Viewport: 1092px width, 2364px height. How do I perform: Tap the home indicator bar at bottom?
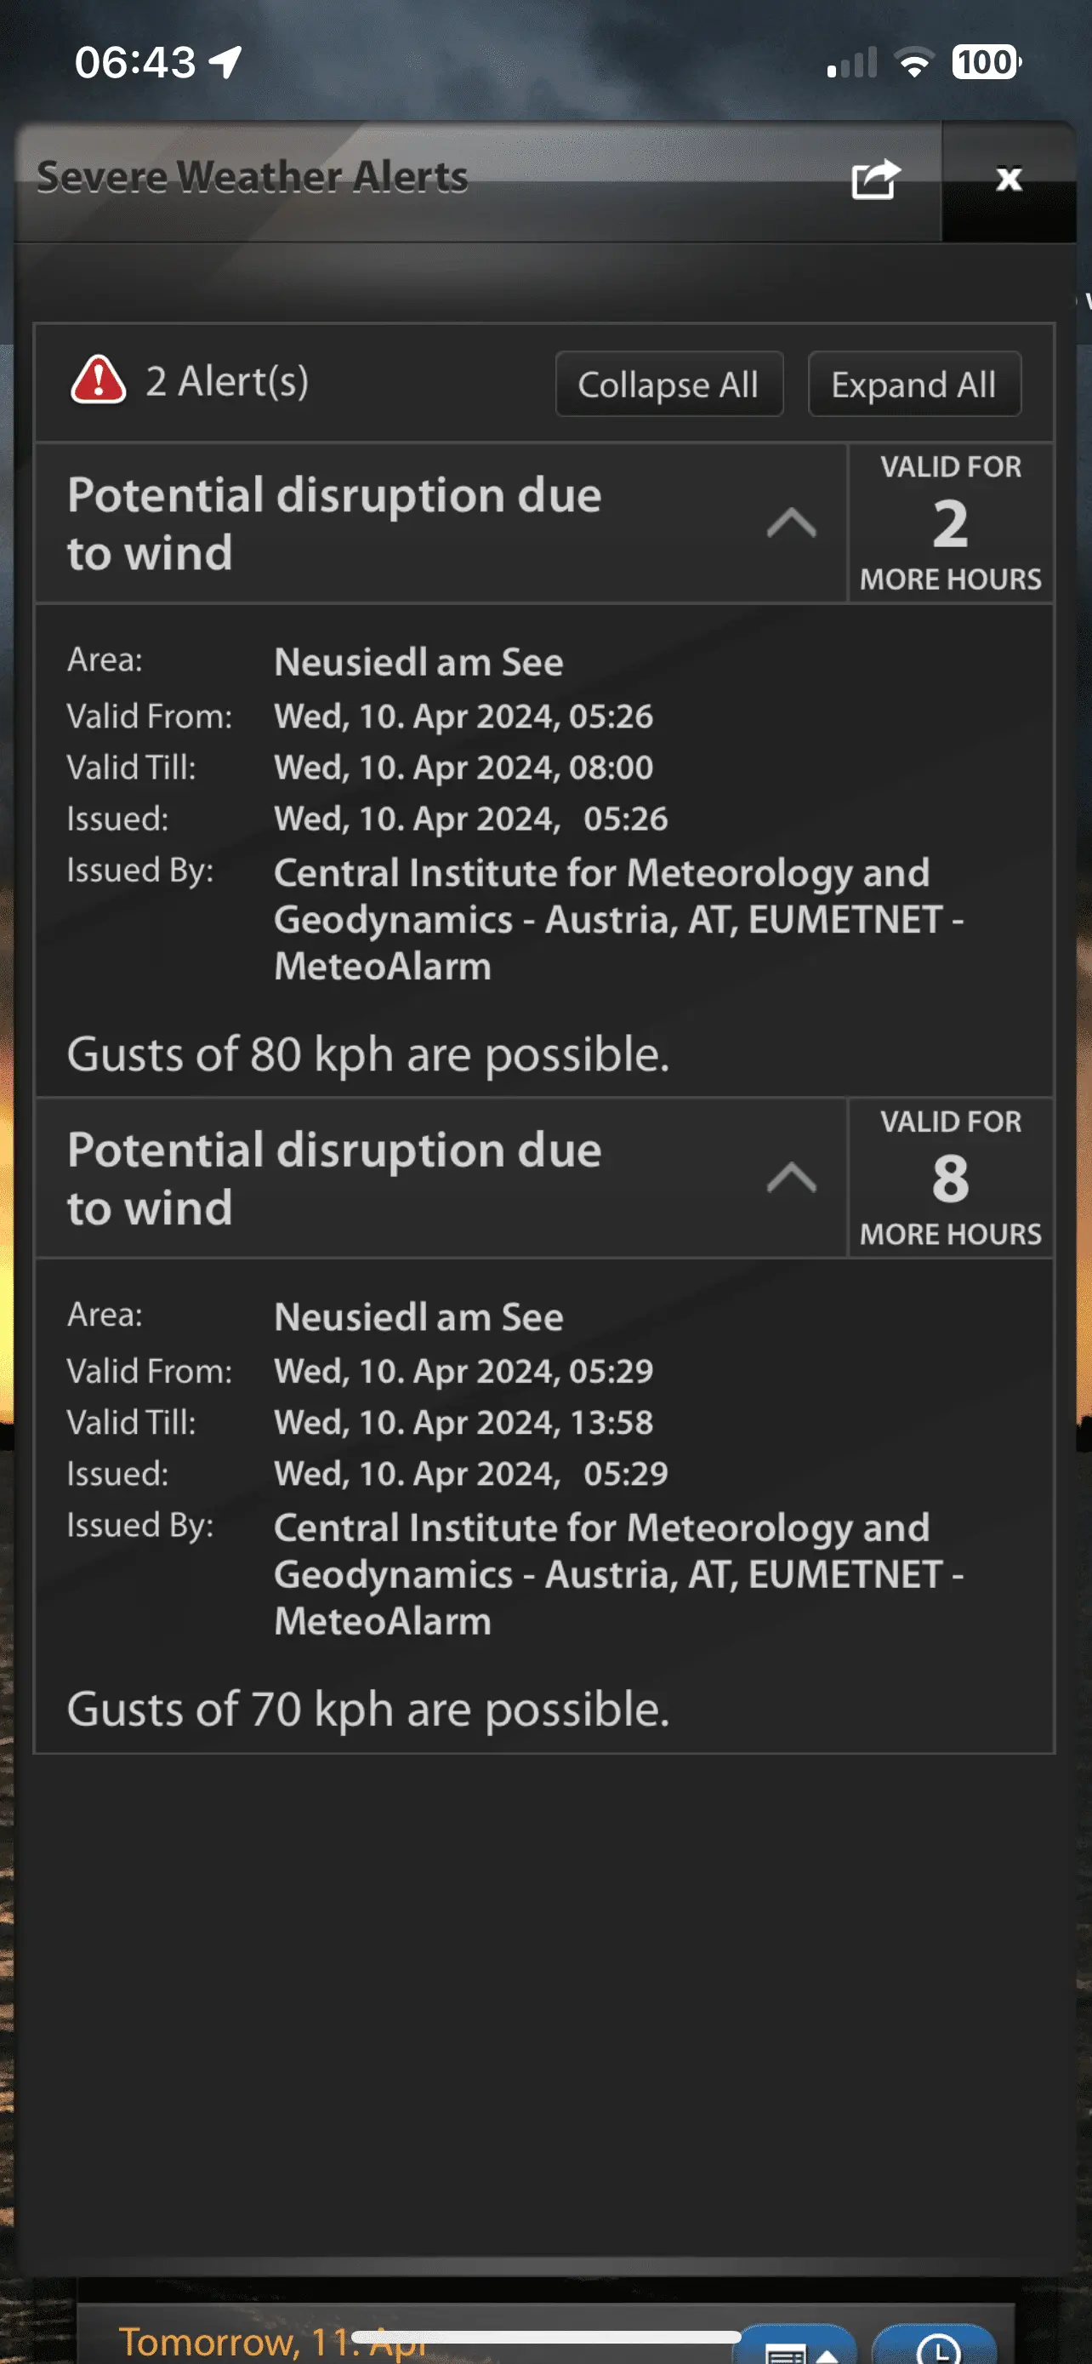point(547,2337)
